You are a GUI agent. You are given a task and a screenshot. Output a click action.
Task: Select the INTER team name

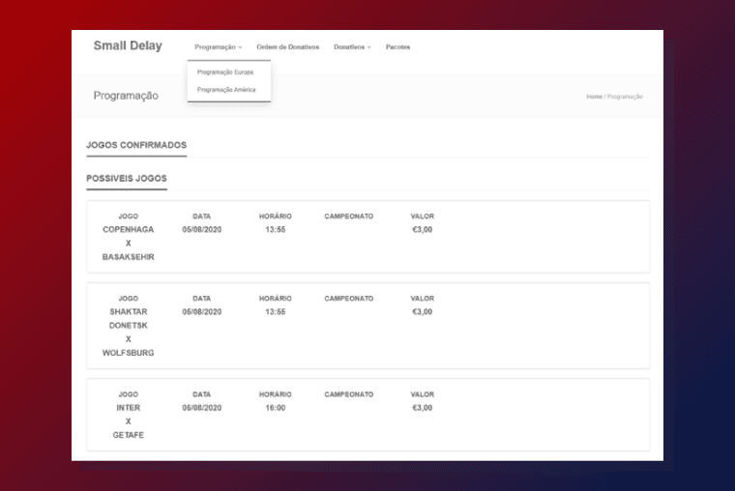(128, 408)
